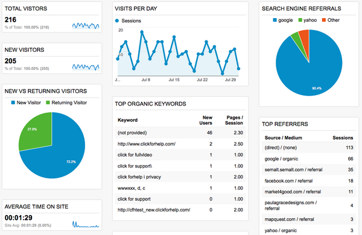
Task: Click the google blue legend swatch
Action: click(x=275, y=20)
